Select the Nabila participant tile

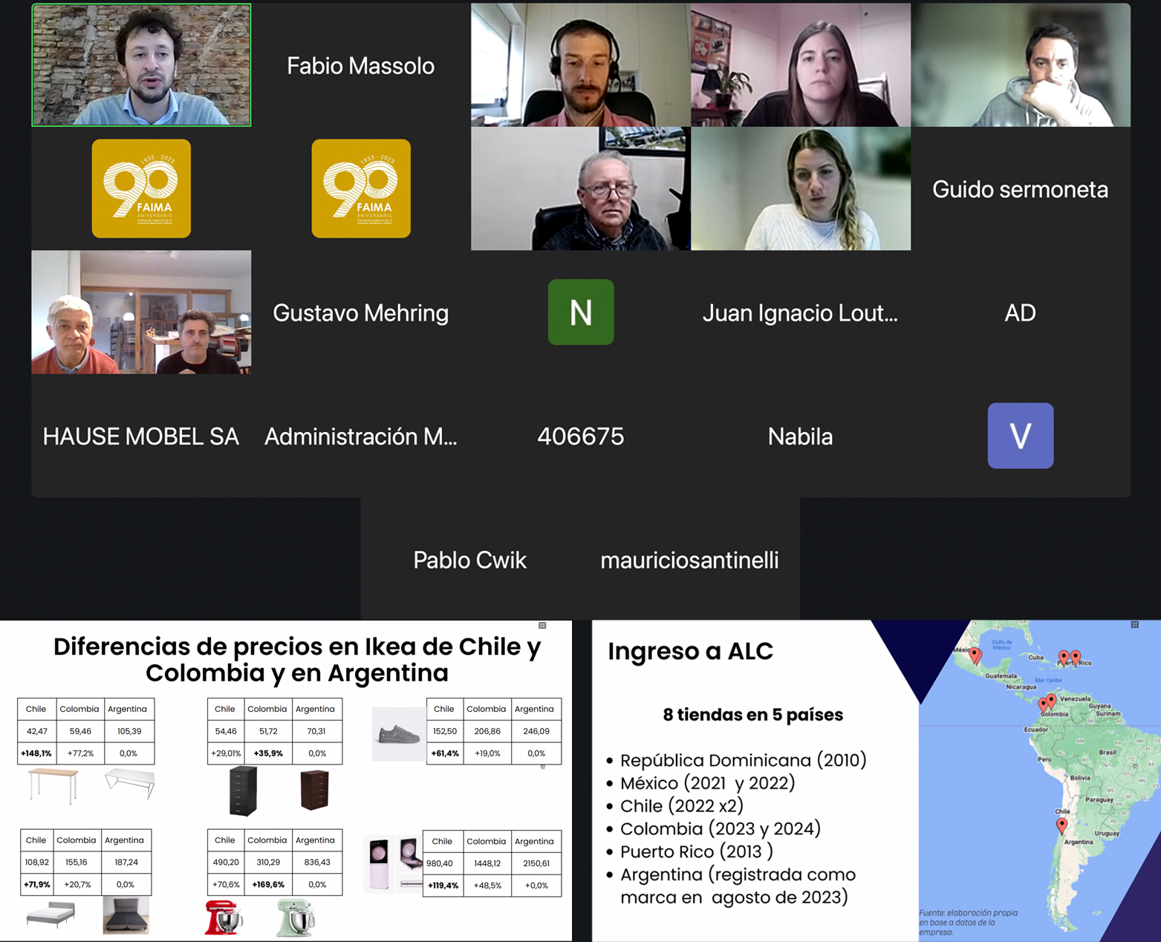pyautogui.click(x=800, y=436)
